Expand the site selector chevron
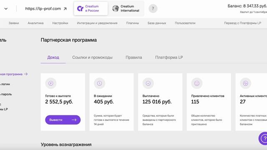Image resolution: width=267 pixels, height=150 pixels. click(6, 9)
